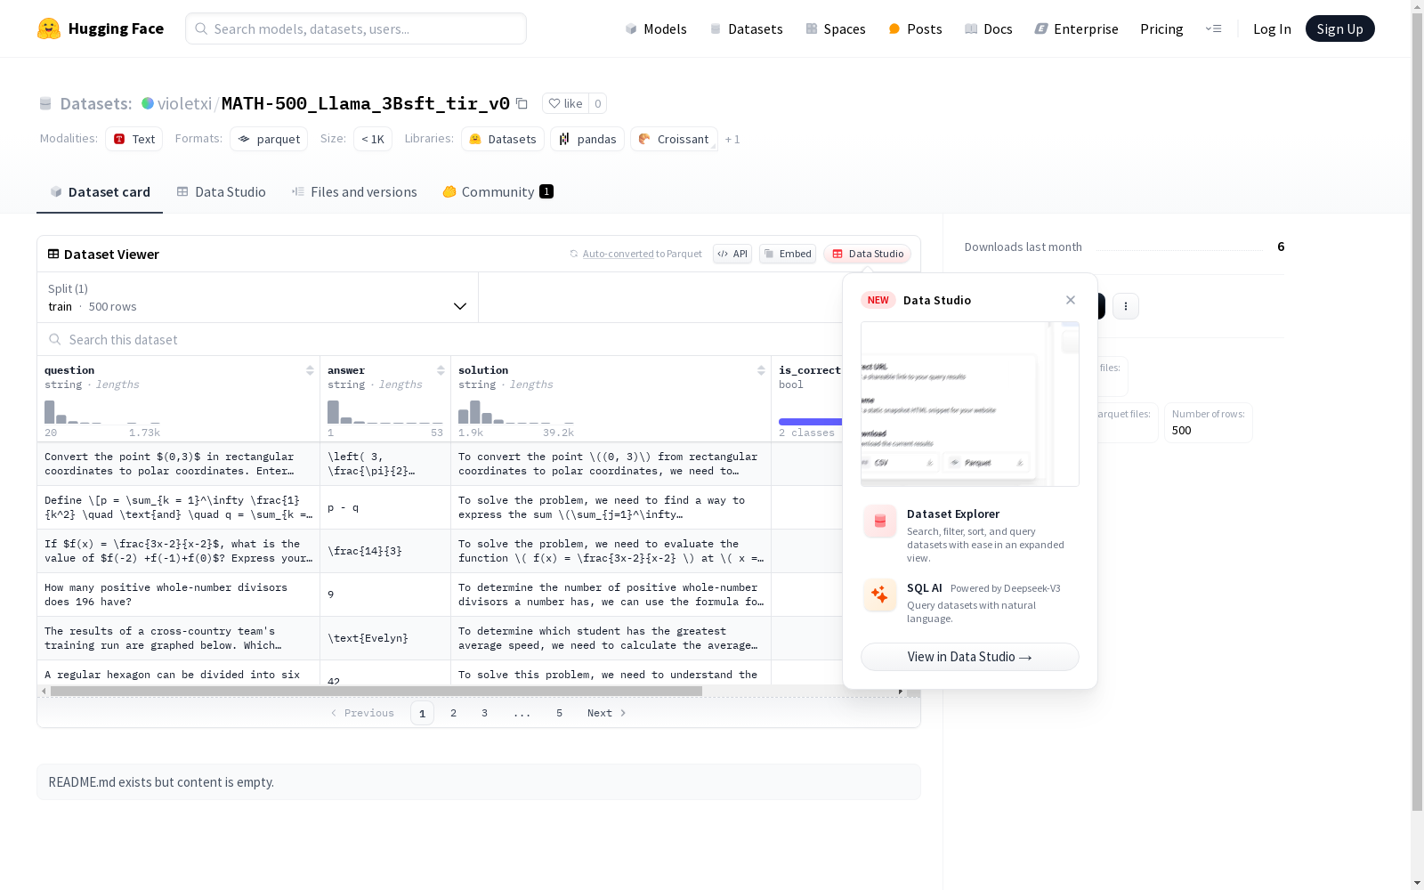Viewport: 1424px width, 890px height.
Task: Open Docs page
Action: tap(989, 28)
